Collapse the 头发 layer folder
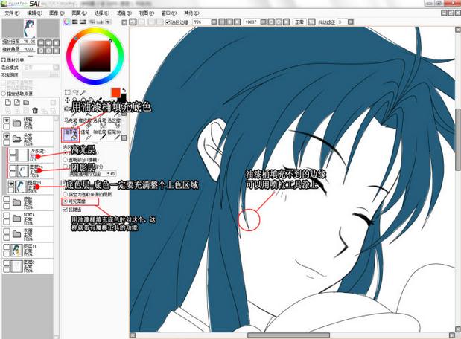This screenshot has width=461, height=339. pyautogui.click(x=17, y=139)
